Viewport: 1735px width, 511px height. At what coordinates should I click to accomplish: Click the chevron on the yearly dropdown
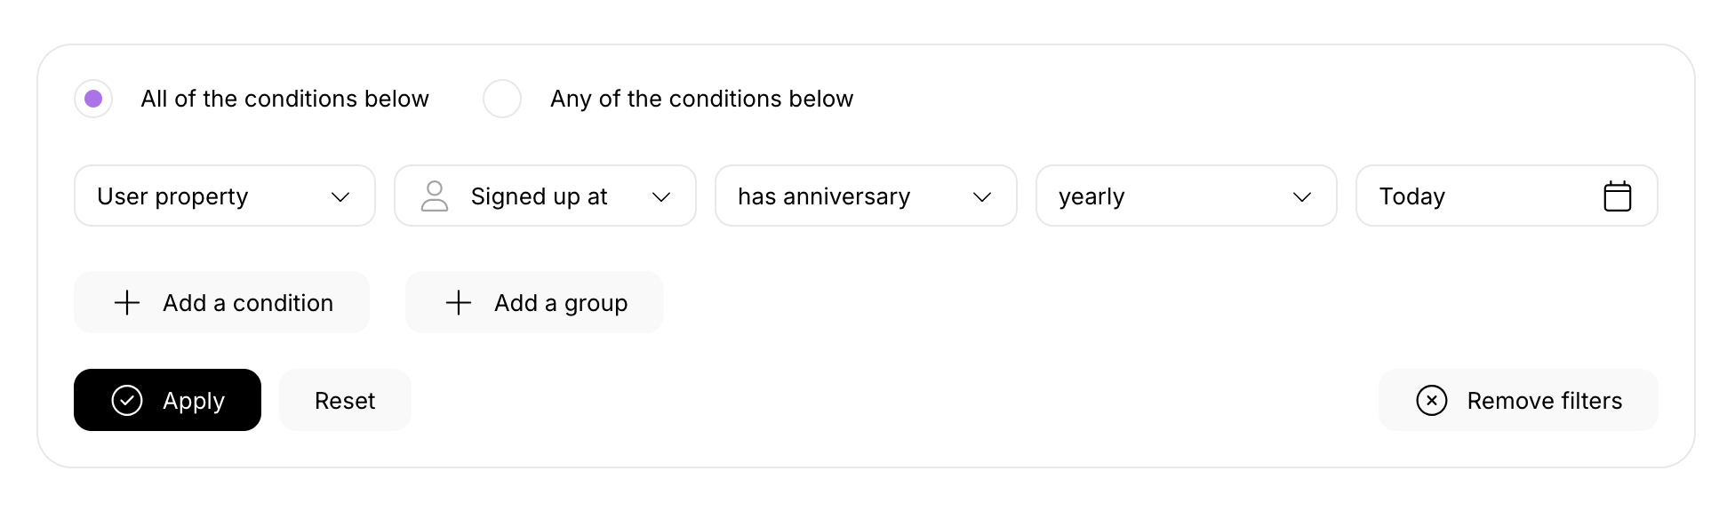coord(1302,196)
